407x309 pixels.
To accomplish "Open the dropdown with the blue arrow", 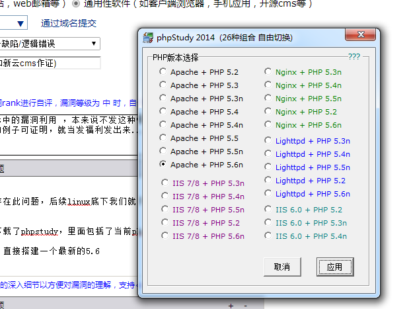I will (x=13, y=23).
